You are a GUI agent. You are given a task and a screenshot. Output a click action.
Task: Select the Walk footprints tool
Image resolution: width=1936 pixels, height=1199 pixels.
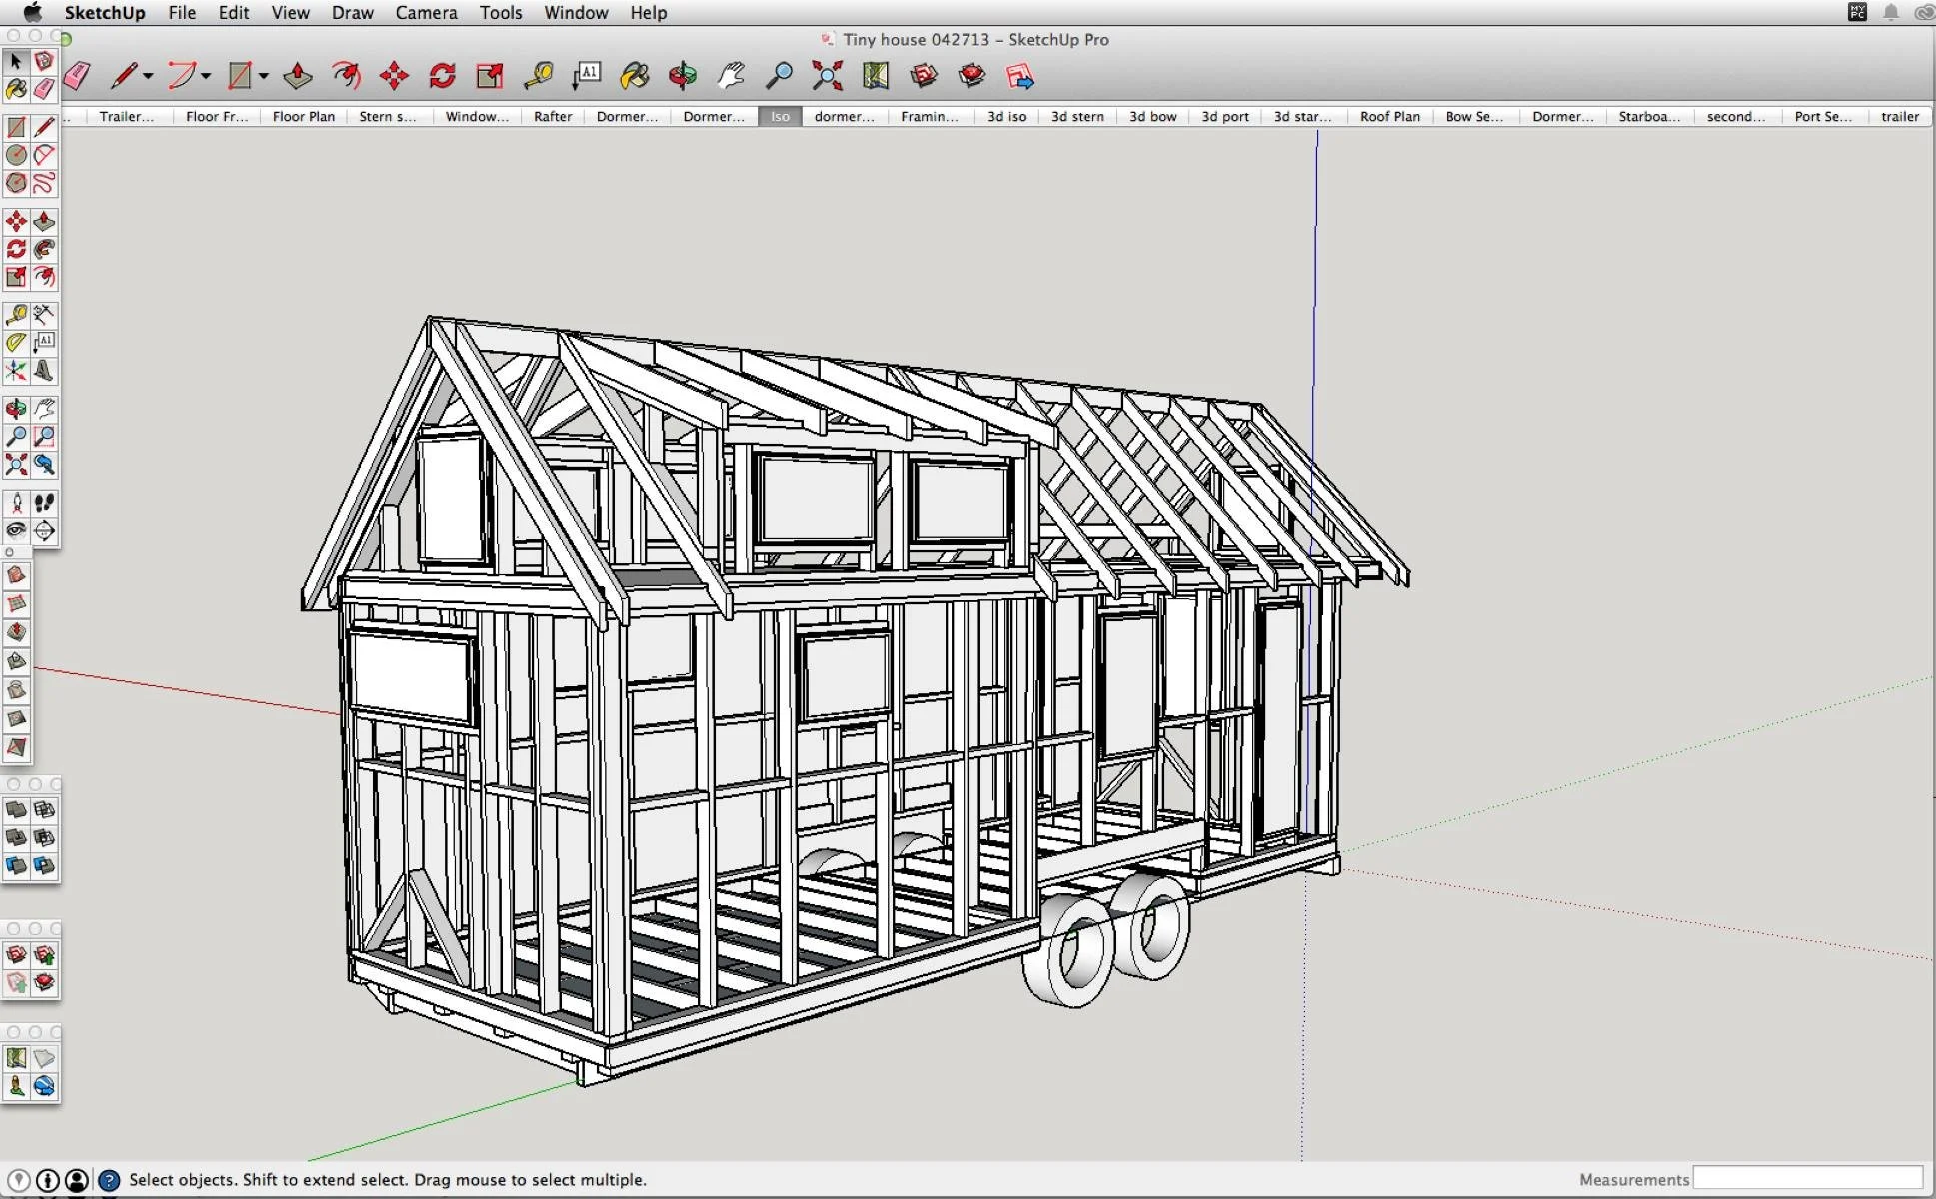coord(44,503)
